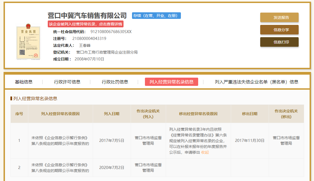Click the legal representative name 王春峰
This screenshot has width=314, height=181.
tap(85, 45)
